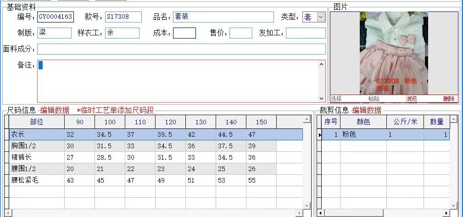463x217 pixels.
Task: Click cell 47 in 衣长 row
Action: (x=261, y=134)
